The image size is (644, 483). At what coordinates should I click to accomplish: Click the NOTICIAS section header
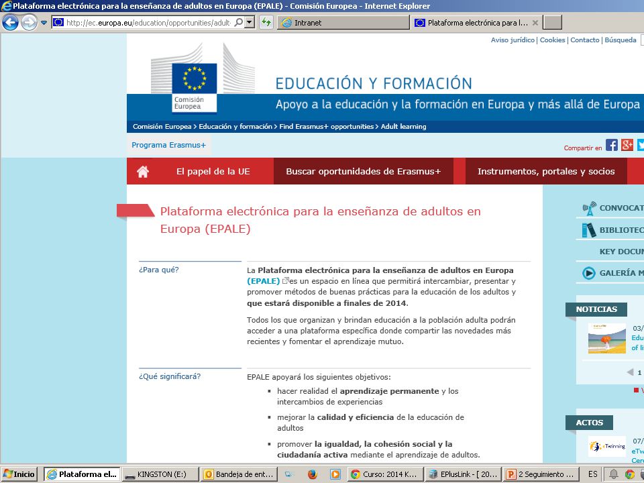pyautogui.click(x=596, y=309)
